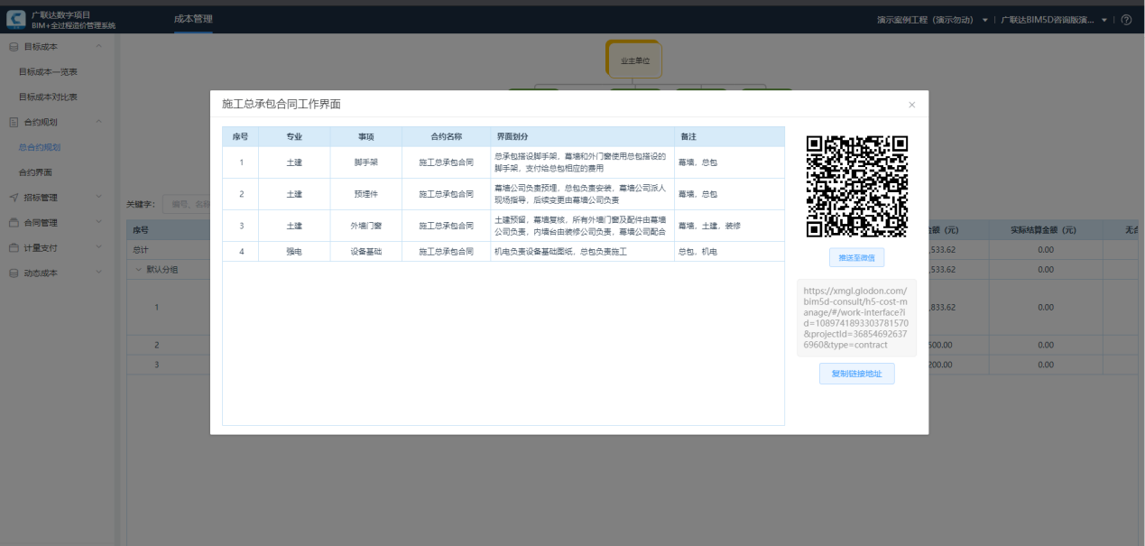Viewport: 1145px width, 546px height.
Task: Click the Glodon logo icon
Action: coord(15,19)
